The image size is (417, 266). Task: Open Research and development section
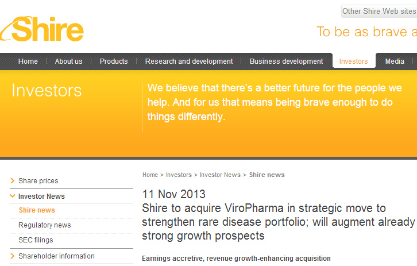tap(189, 61)
